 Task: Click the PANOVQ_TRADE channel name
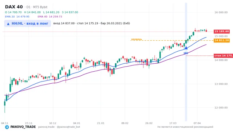(x=23, y=127)
